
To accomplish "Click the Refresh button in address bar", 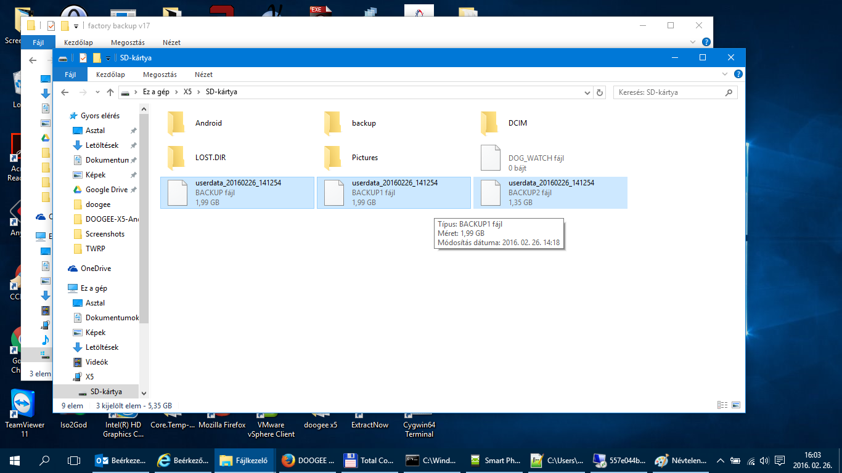I will click(600, 92).
